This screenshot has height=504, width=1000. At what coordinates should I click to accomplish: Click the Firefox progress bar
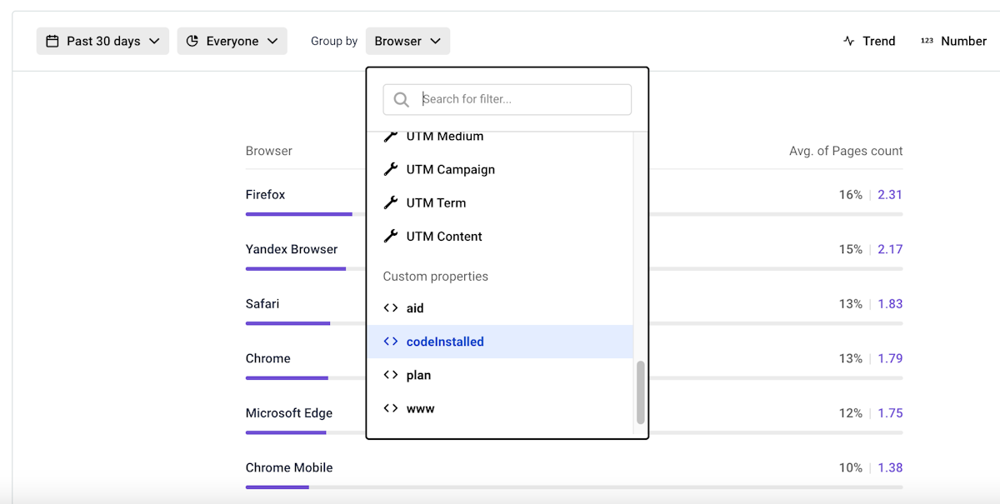(x=298, y=214)
